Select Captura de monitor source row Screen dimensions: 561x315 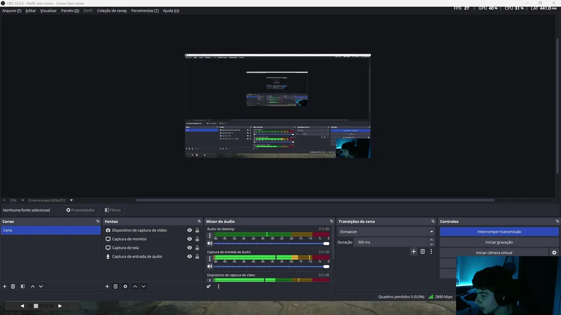pyautogui.click(x=152, y=239)
